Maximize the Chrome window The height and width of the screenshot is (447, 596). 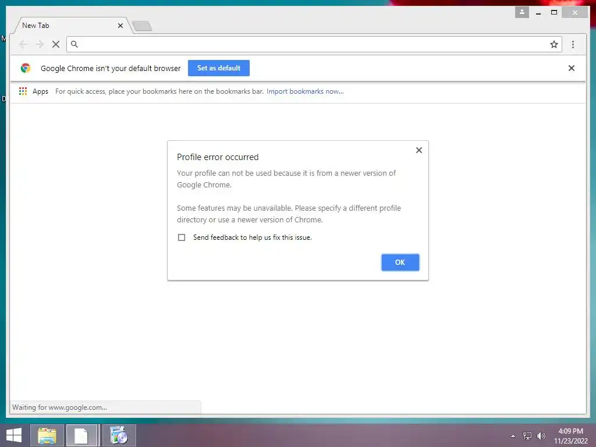(554, 13)
